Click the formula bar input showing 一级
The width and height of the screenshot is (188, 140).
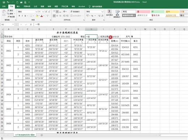click(111, 24)
